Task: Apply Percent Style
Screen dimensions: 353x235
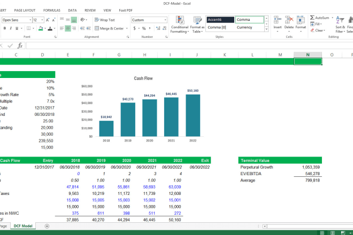Action: pos(144,28)
